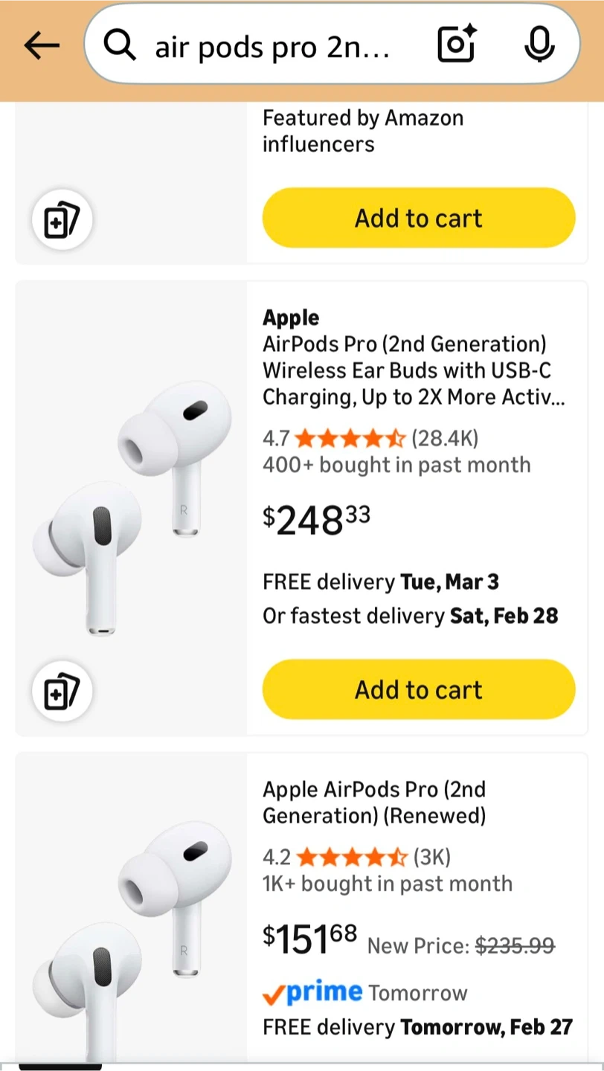The width and height of the screenshot is (604, 1071).
Task: Tap the $151.68 renewed price
Action: [310, 939]
